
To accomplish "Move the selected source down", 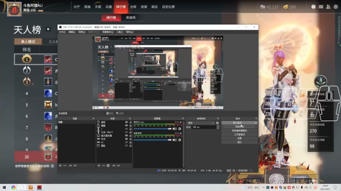I will [x=118, y=166].
